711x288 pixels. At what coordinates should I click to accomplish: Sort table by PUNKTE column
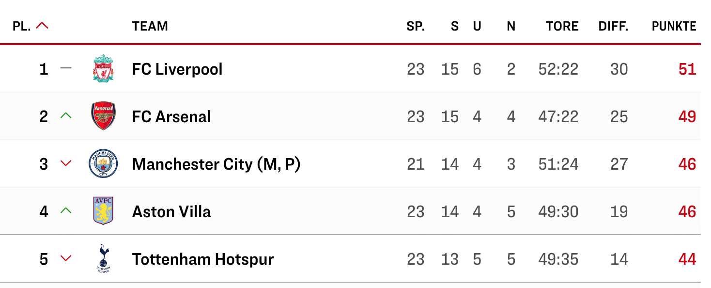[674, 26]
